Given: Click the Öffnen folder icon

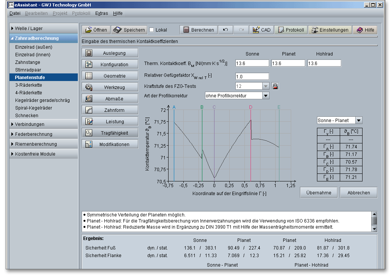Looking at the screenshot, I should pyautogui.click(x=88, y=30).
